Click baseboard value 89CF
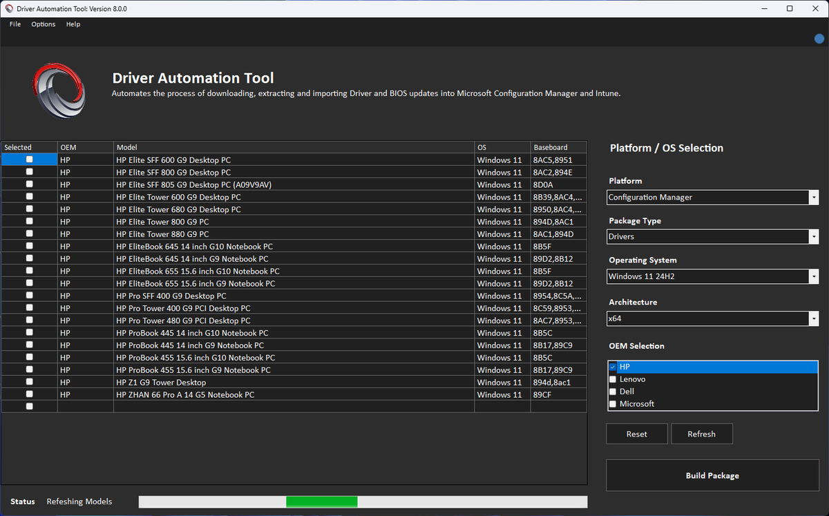Image resolution: width=829 pixels, height=516 pixels. tap(542, 394)
